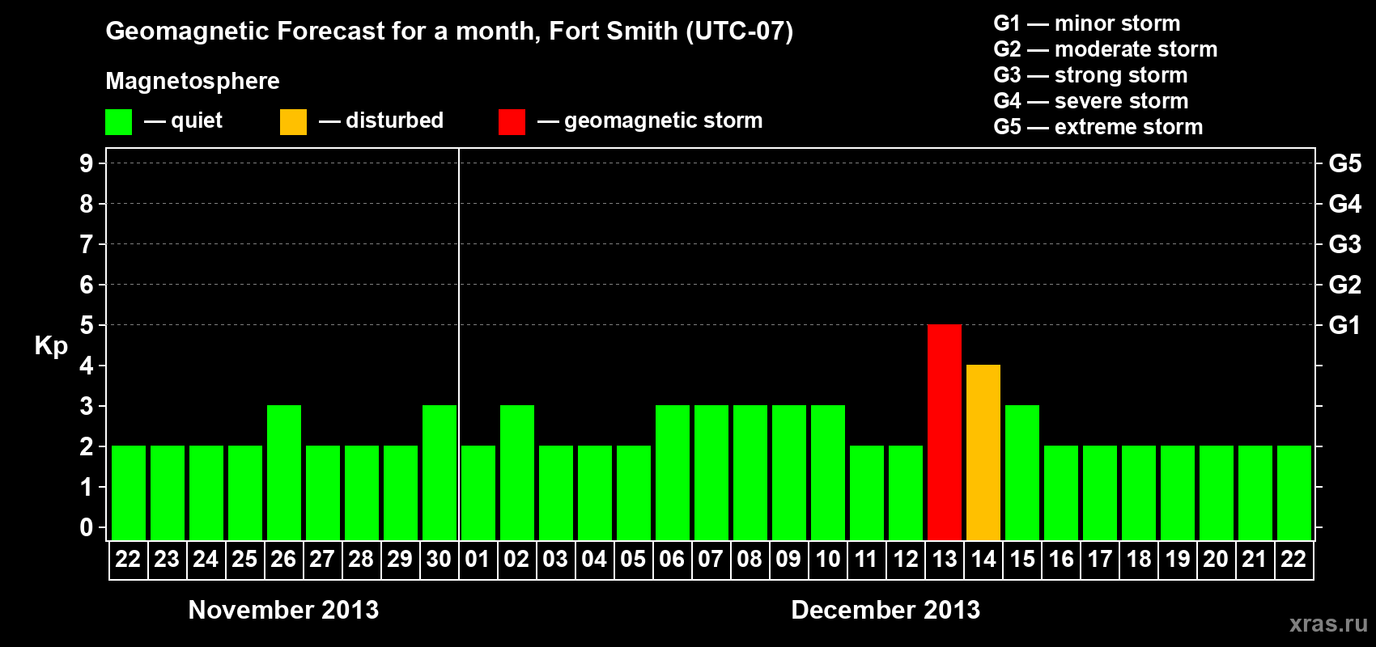This screenshot has width=1376, height=647.
Task: Click the 'G3 — strong storm' legend entry
Action: click(x=1090, y=75)
